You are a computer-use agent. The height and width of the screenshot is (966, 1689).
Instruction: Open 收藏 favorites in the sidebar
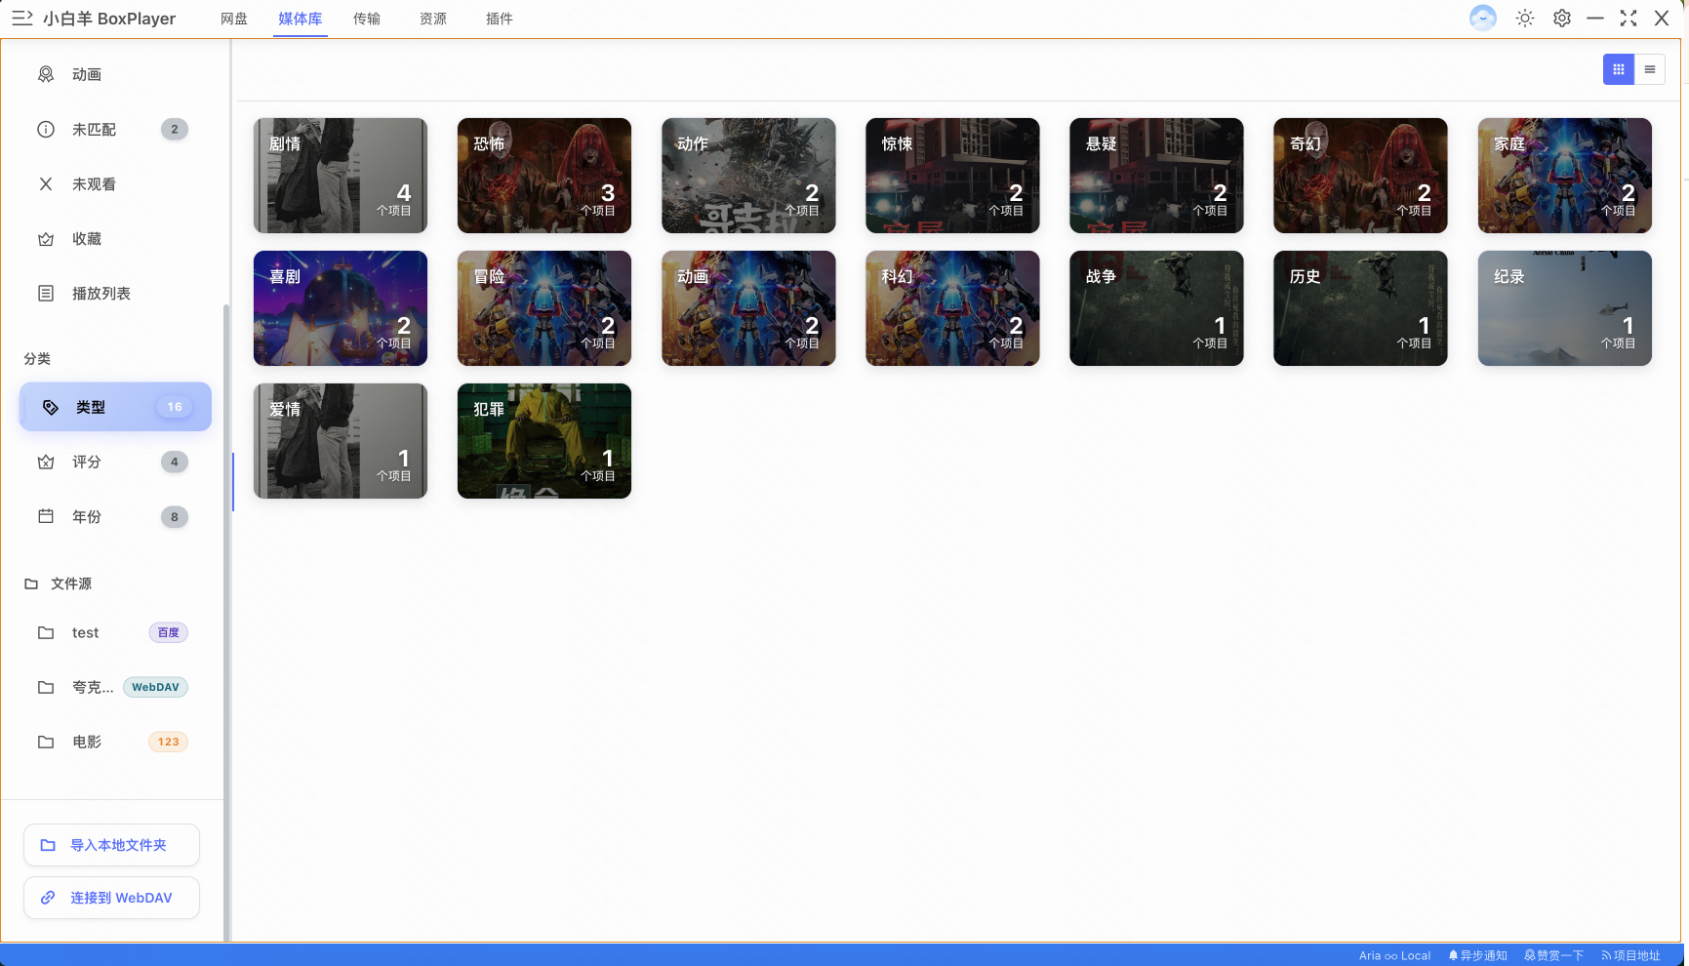click(x=87, y=239)
